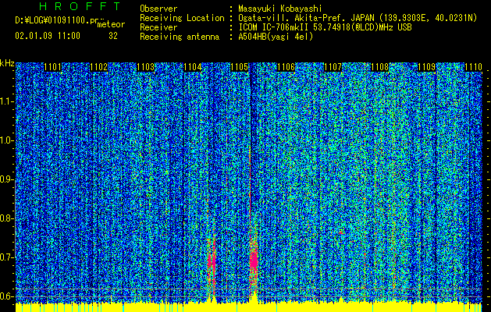This screenshot has width=491, height=312.
Task: Click the 1101 time marker
Action: coord(52,67)
